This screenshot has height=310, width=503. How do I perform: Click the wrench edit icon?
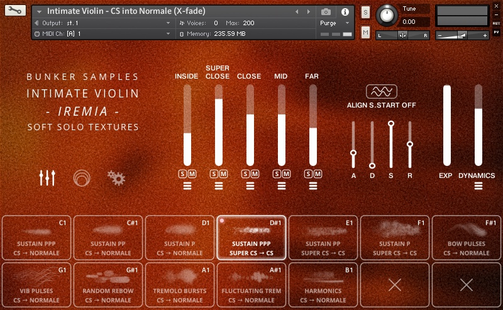tap(15, 11)
